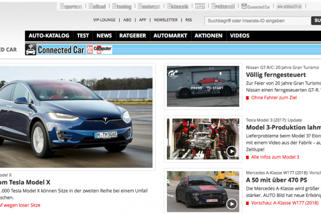Open the autohaus24.de partner link
Screen dimensions: 321x214
pos(289,6)
